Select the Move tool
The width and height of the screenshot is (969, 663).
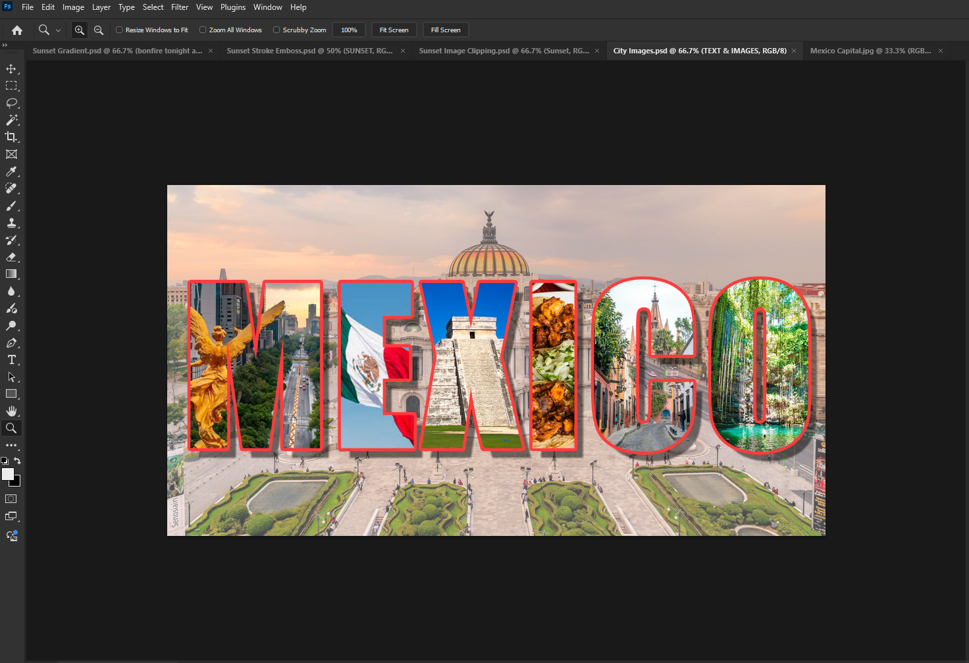(x=11, y=68)
